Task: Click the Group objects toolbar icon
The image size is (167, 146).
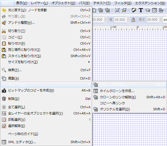Action: point(117,10)
